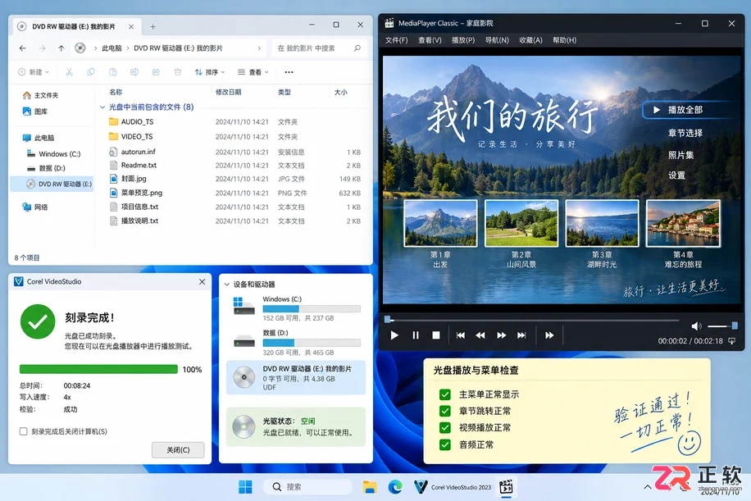Open the more options ellipsis in Explorer
The width and height of the screenshot is (751, 501).
click(x=289, y=72)
